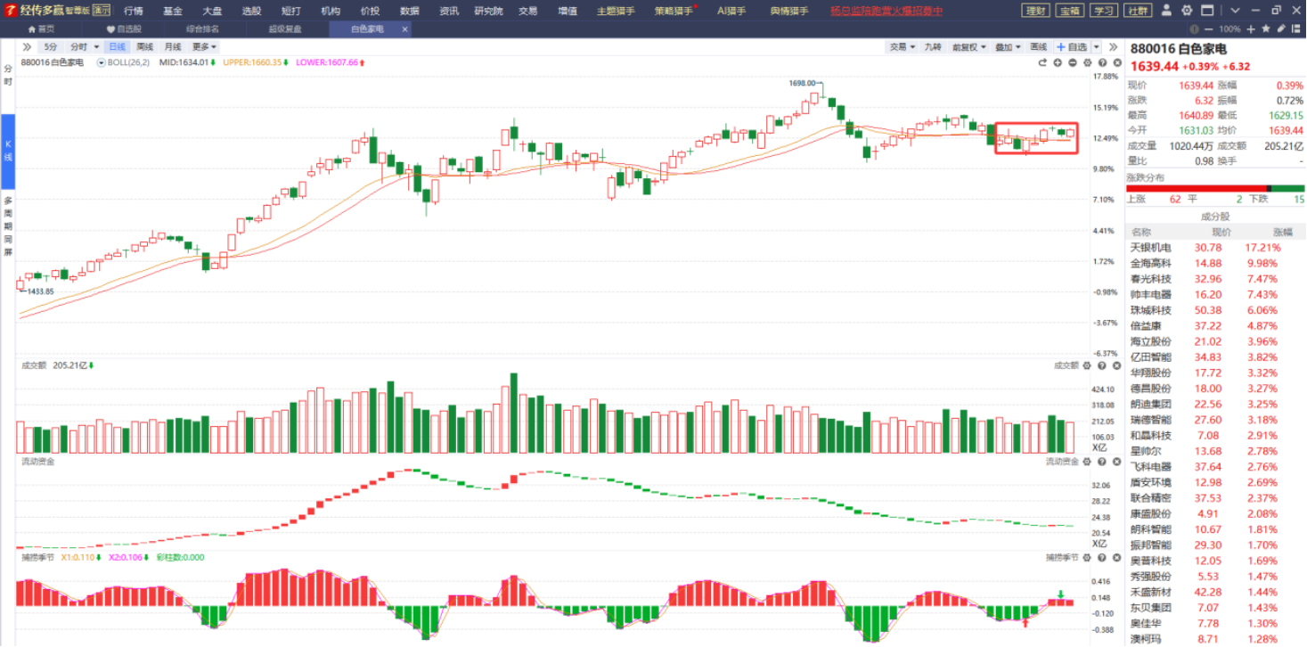Switch chart period to 月线

pyautogui.click(x=172, y=46)
